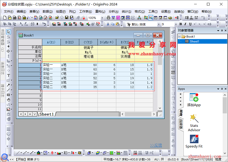The width and height of the screenshot is (228, 162).
Task: Click the Scatter plot icon in bottom toolbar
Action: click(25, 153)
